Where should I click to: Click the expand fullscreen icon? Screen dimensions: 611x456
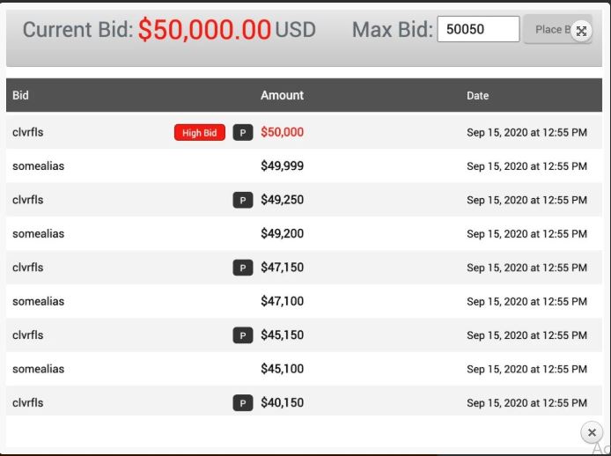pyautogui.click(x=581, y=31)
